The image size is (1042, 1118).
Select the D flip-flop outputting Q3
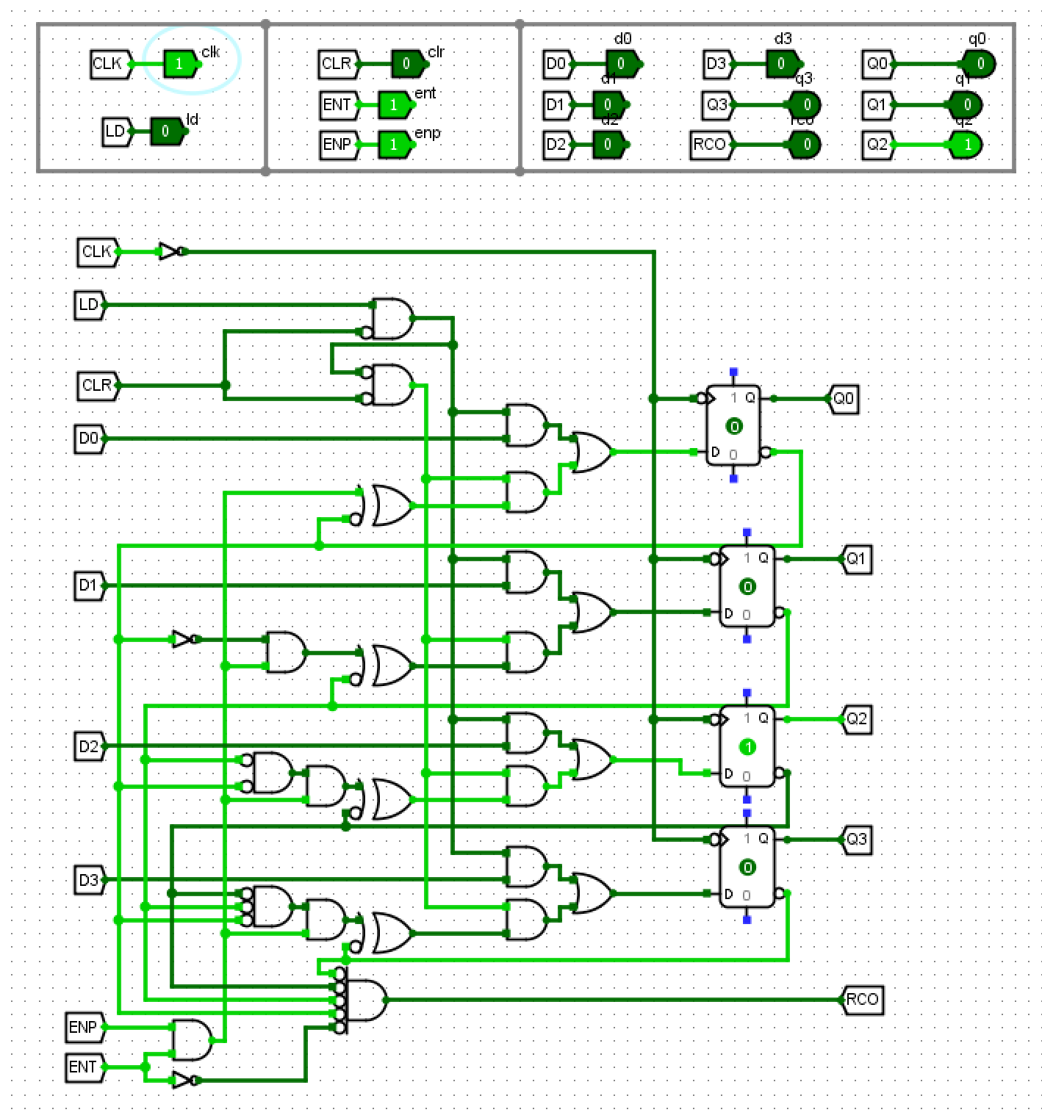747,866
